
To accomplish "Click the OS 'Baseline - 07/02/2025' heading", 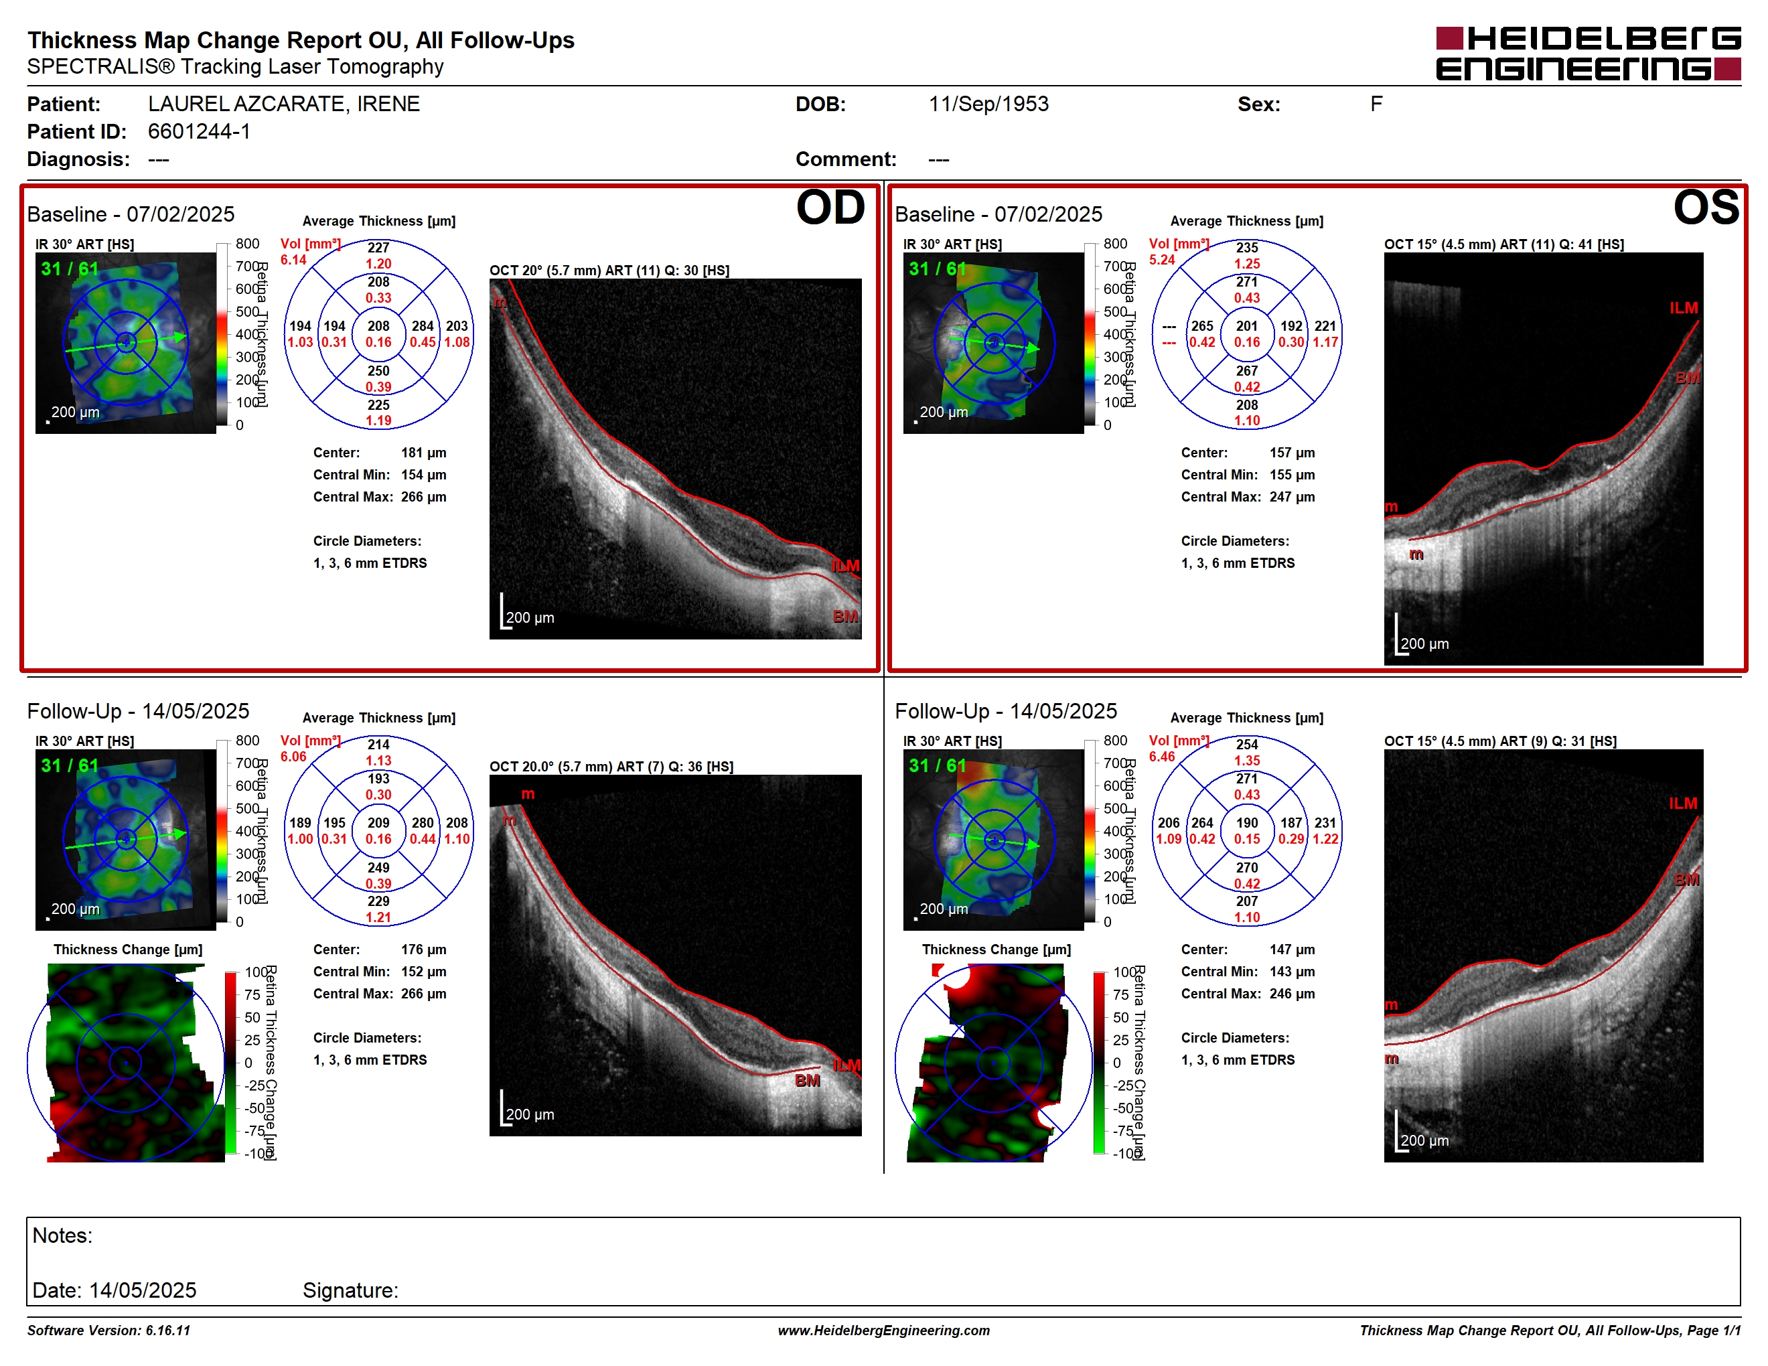I will pos(998,214).
